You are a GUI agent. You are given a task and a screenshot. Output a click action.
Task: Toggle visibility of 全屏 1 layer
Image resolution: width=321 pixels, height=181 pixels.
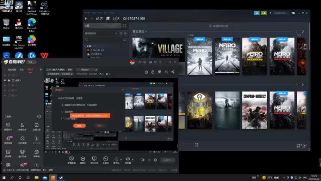click(x=5, y=80)
